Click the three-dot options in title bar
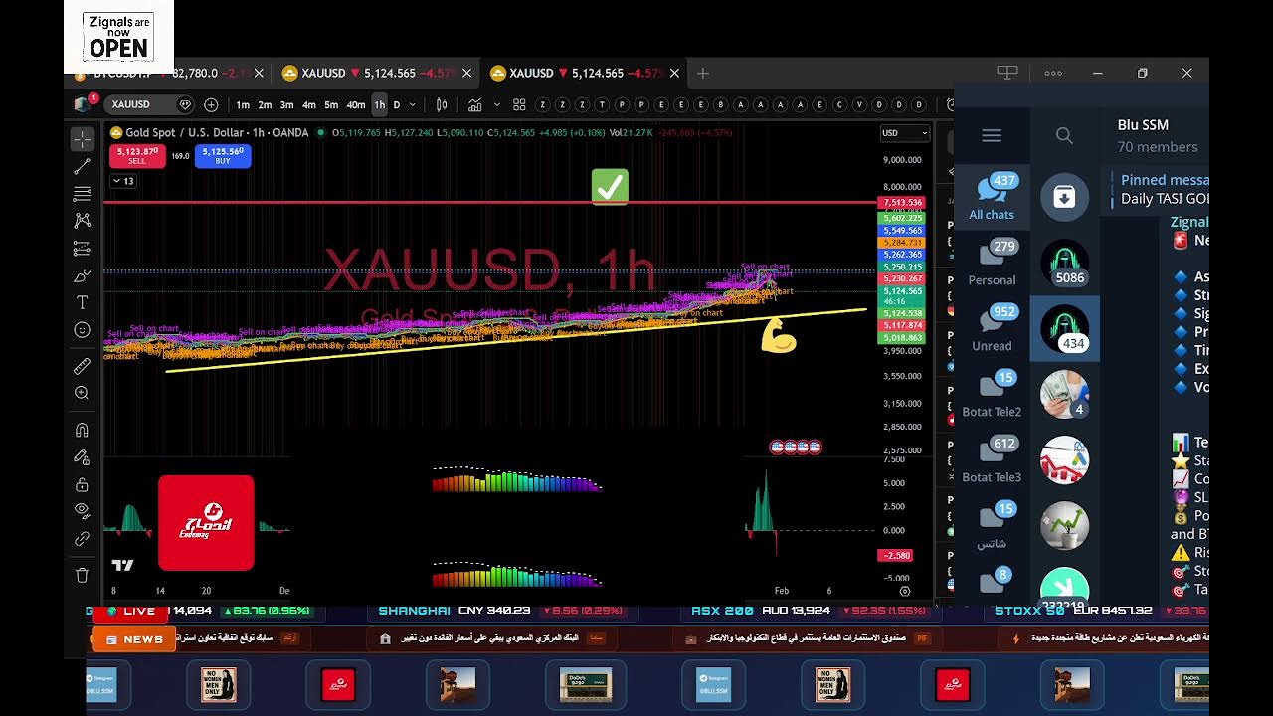This screenshot has height=716, width=1273. click(x=1053, y=73)
